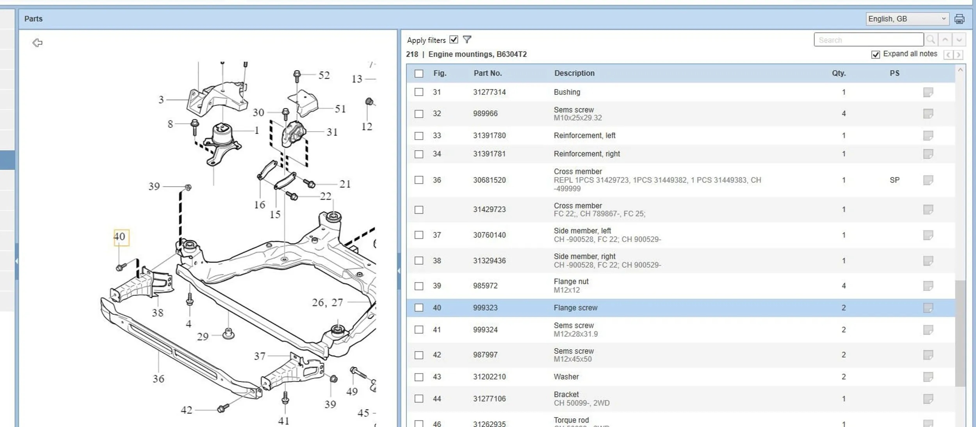Go to previous search result arrow
This screenshot has width=976, height=427.
945,39
